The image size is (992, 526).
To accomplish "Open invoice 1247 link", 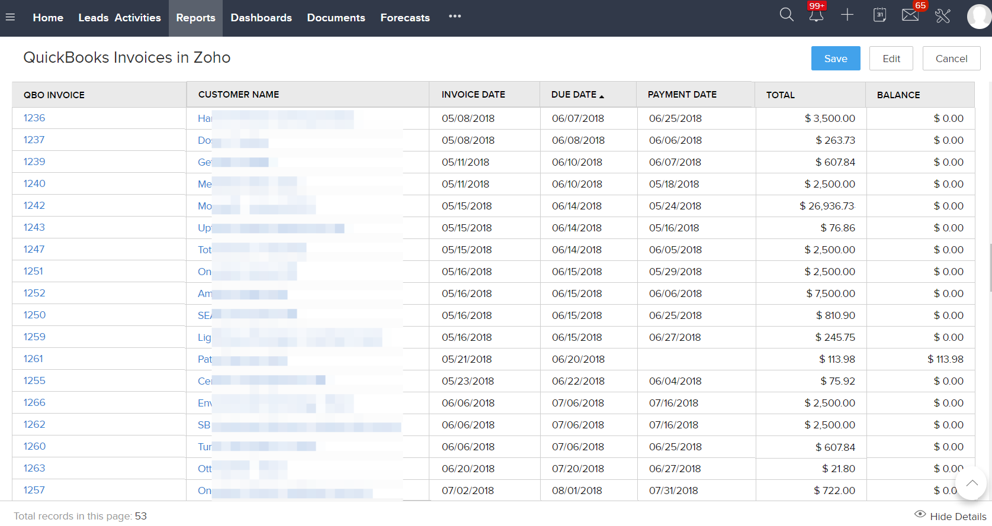I will (x=34, y=249).
